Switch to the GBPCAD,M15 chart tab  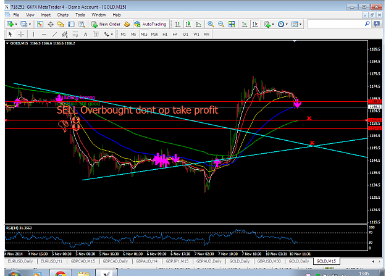pos(83,261)
